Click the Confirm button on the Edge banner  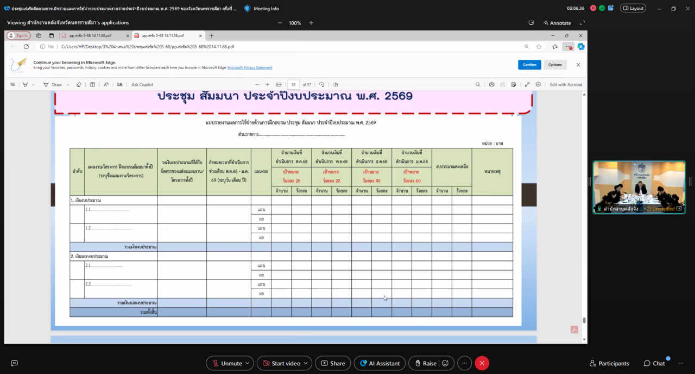529,65
